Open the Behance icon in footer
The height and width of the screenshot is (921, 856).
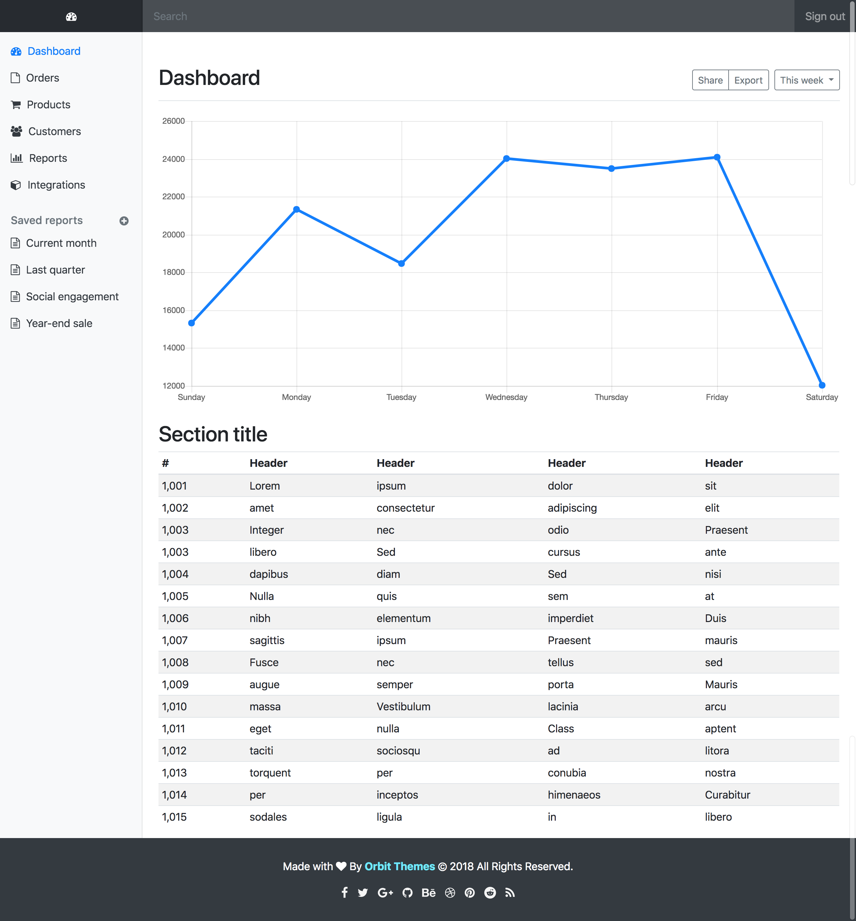click(428, 892)
